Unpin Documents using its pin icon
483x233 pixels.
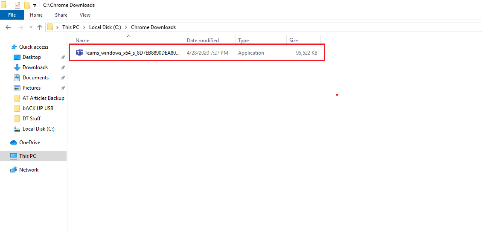point(63,78)
